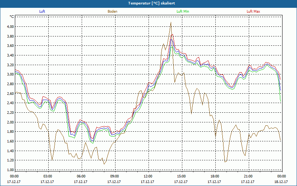The width and height of the screenshot is (297, 186).
Task: Click the Boden curve peak near 14:00
Action: (x=171, y=22)
